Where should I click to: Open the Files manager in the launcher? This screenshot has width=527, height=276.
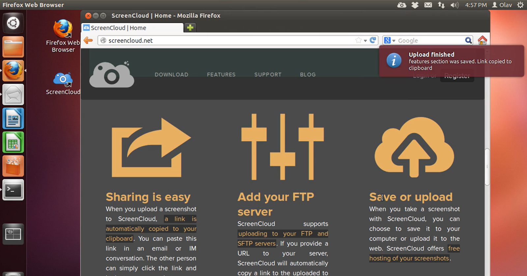tap(13, 47)
